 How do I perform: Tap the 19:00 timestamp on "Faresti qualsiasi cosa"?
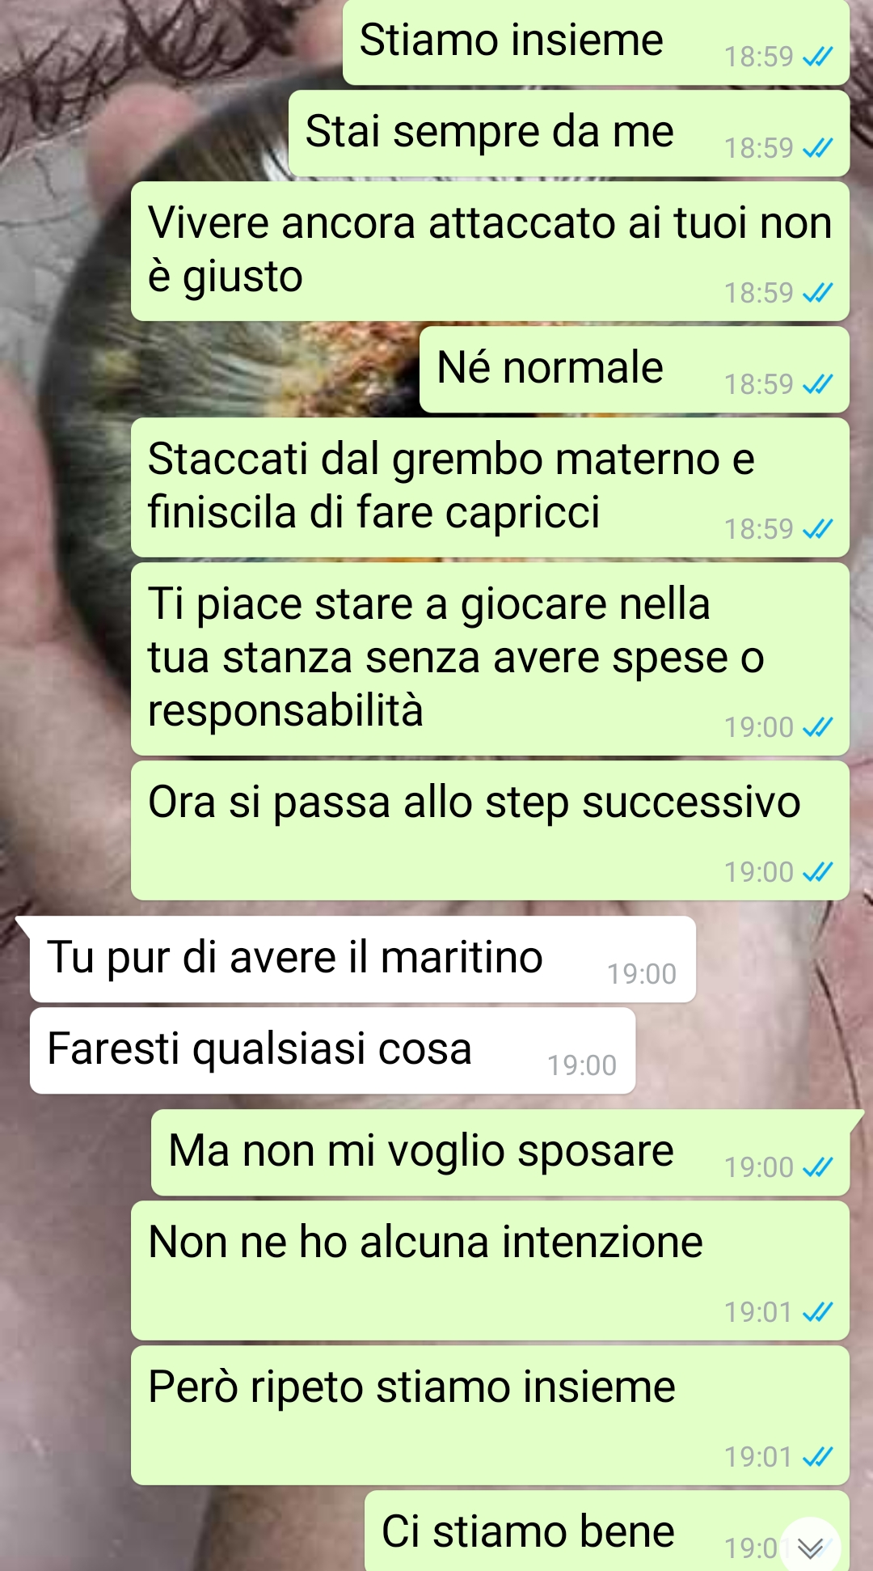tap(582, 1065)
